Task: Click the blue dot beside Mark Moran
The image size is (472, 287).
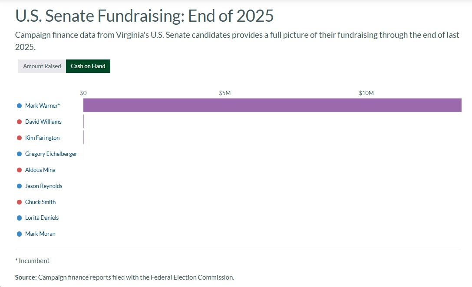Action: pos(19,234)
